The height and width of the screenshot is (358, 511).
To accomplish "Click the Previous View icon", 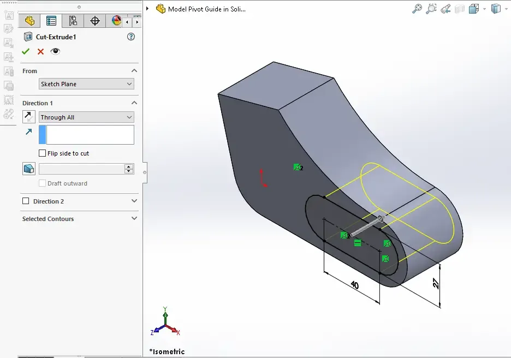I will tap(445, 9).
